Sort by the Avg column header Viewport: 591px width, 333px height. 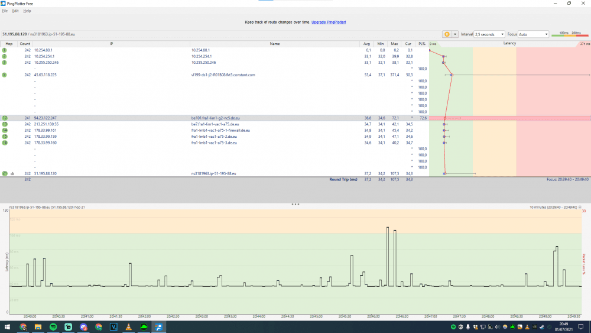tap(368, 44)
